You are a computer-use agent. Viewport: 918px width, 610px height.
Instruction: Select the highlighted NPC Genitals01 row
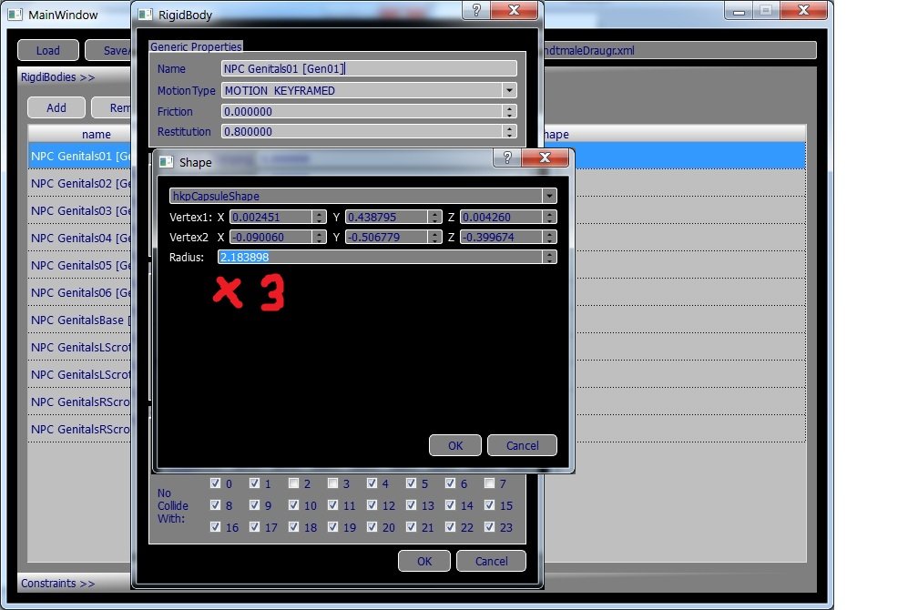tap(79, 157)
